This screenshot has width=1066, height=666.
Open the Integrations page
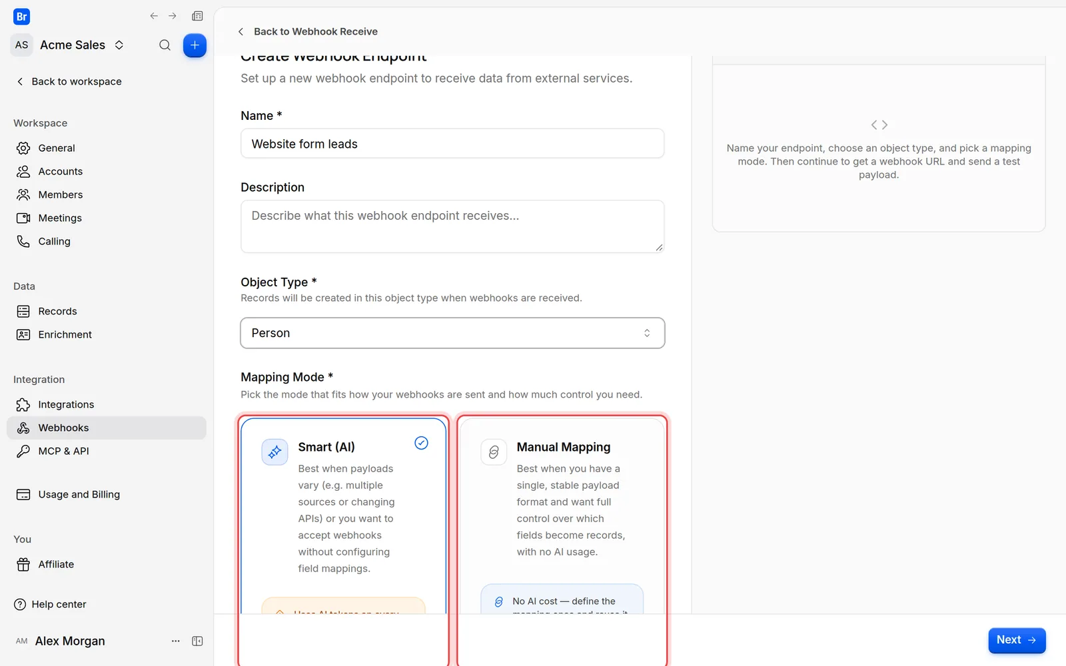tap(107, 404)
